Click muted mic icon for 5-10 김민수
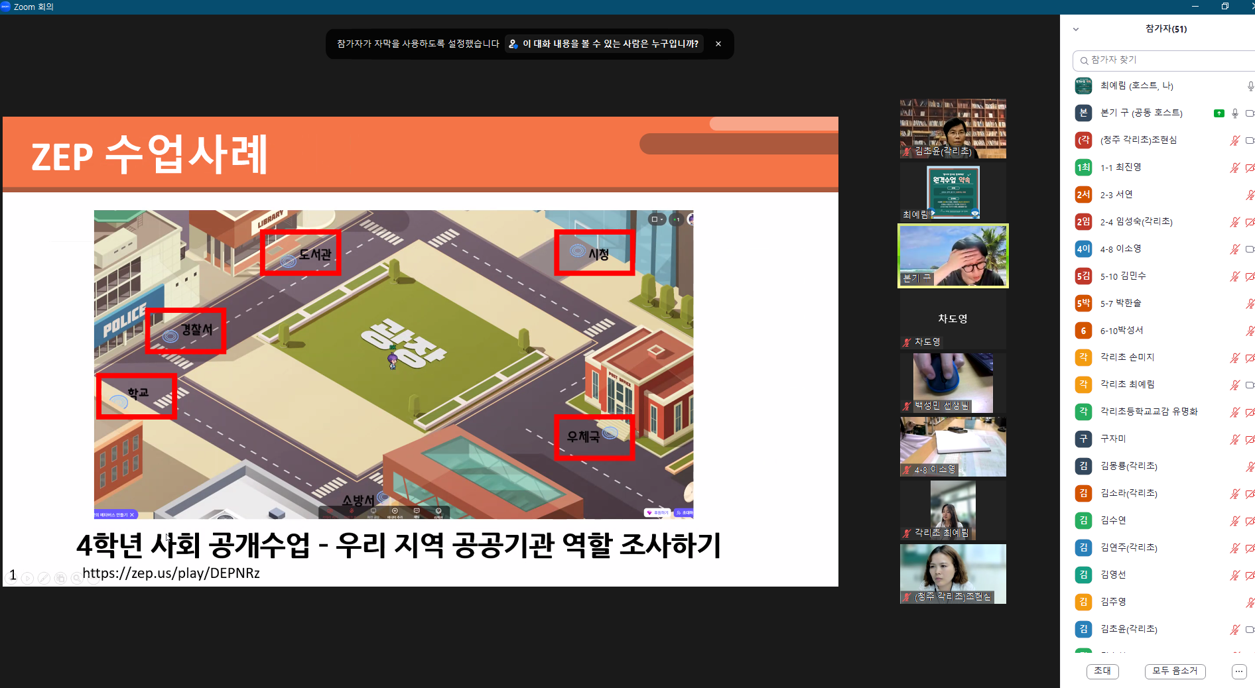1255x688 pixels. (x=1235, y=276)
